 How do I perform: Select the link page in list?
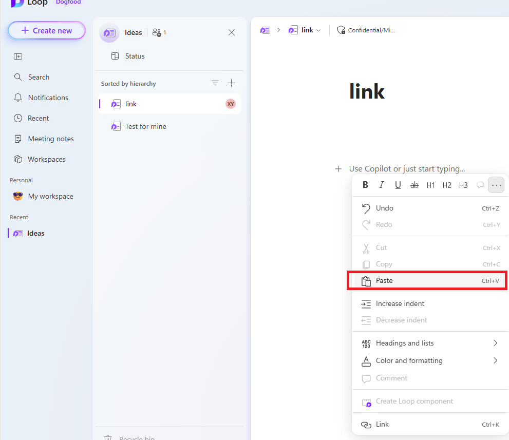tap(169, 104)
